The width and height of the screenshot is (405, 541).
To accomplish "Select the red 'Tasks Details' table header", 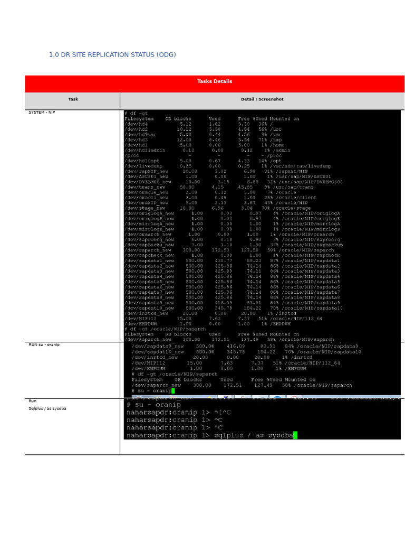I will click(x=215, y=83).
